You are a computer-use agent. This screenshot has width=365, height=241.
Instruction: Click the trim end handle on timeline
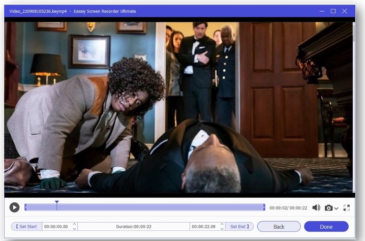(x=264, y=207)
